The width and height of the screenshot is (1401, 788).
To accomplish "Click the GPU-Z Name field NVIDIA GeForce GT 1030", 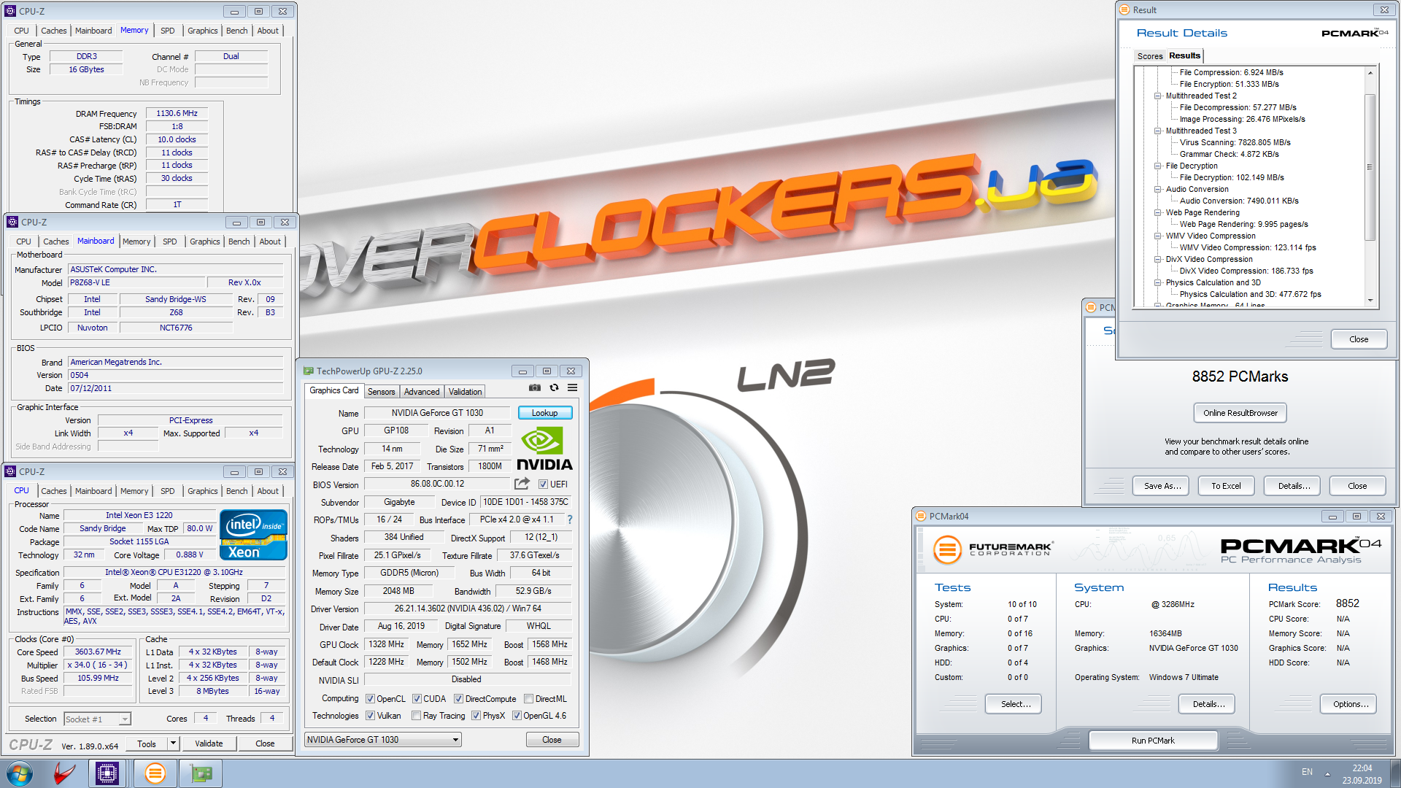I will coord(437,413).
